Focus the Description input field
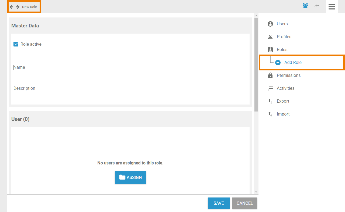 (130, 88)
